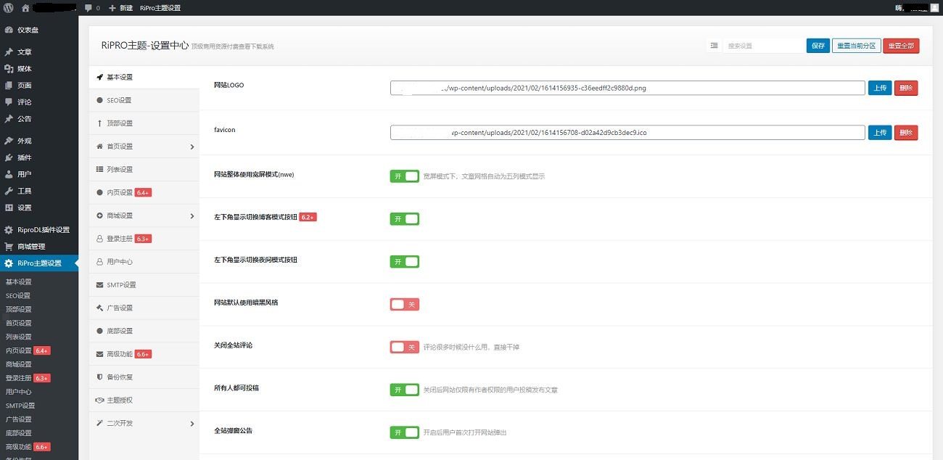Enable 关闭全站评论 switch
Screen dimensions: 943x460
(x=405, y=348)
